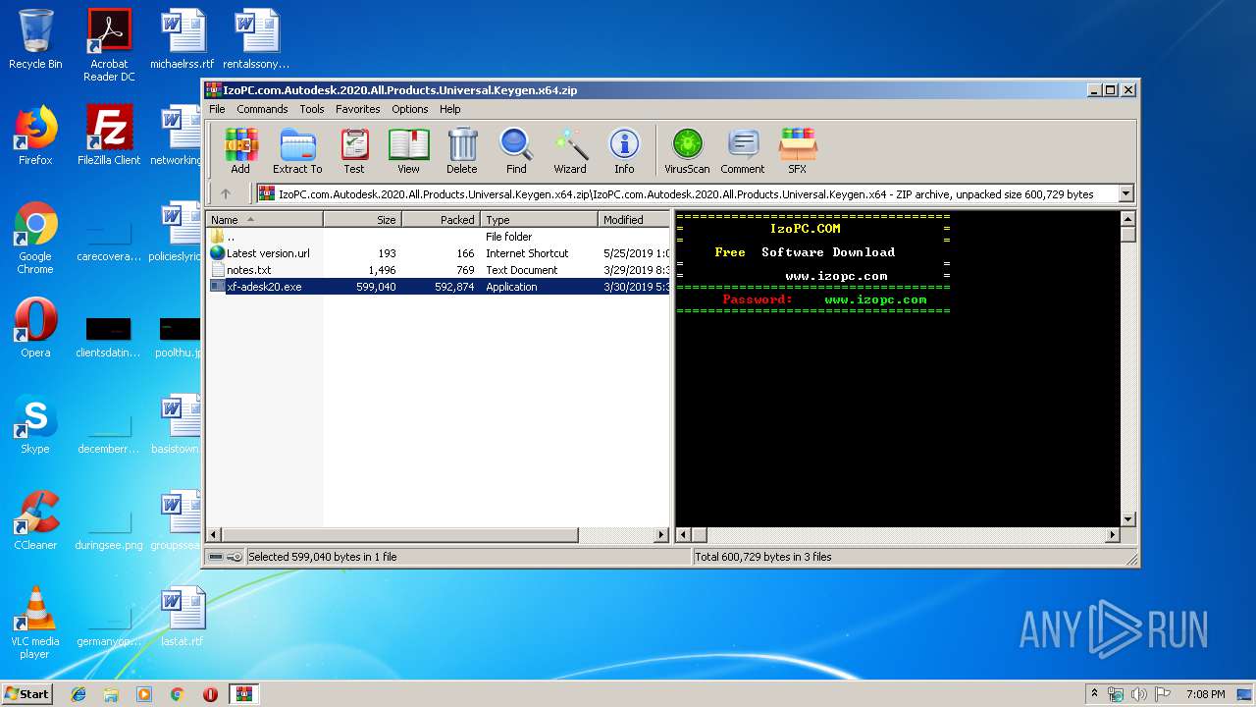This screenshot has height=707, width=1256.
Task: Go up one folder level arrow
Action: (226, 194)
